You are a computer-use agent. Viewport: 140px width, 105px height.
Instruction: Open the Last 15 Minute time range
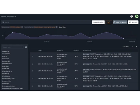[x=120, y=22]
